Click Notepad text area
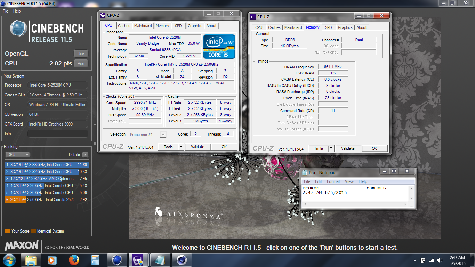The image size is (475, 267). pyautogui.click(x=355, y=193)
